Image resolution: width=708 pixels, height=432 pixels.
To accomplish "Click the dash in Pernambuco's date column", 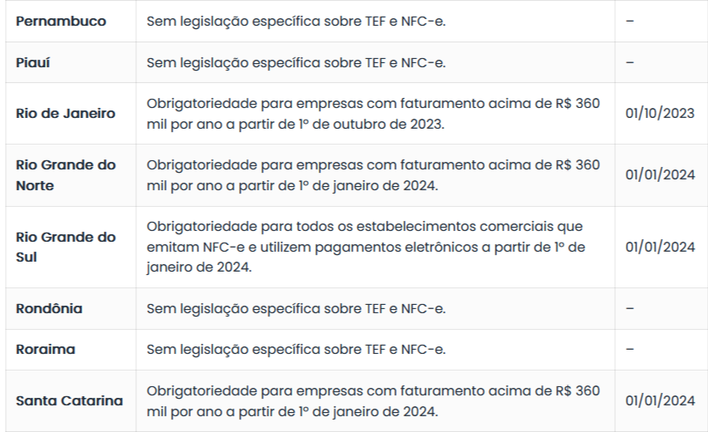I will point(630,22).
